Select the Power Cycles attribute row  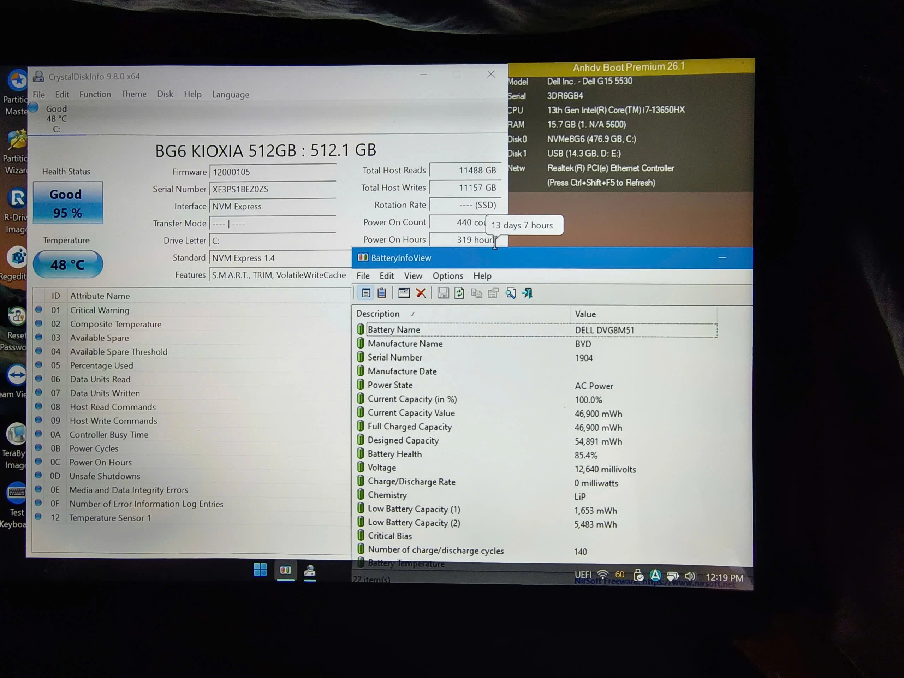[x=191, y=448]
